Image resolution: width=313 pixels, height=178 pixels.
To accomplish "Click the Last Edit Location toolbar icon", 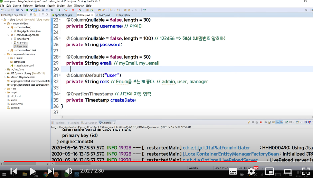I will [125, 10].
